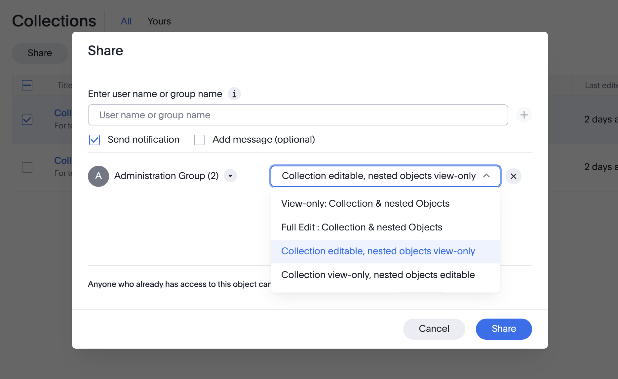The height and width of the screenshot is (379, 618).
Task: Enable the Add message (optional) checkbox
Action: tap(199, 140)
